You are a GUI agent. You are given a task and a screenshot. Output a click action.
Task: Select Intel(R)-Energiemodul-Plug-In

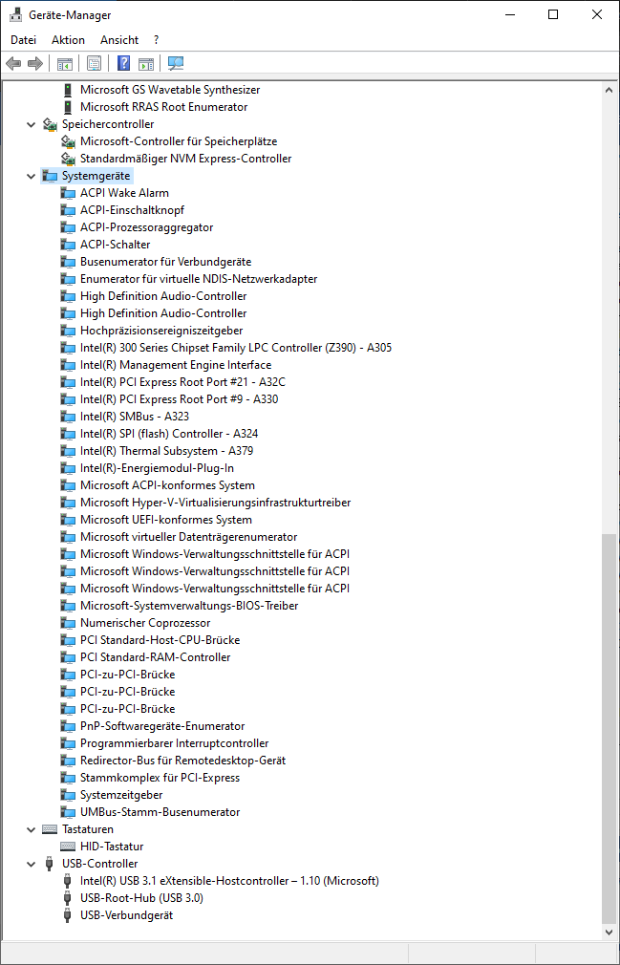click(x=157, y=468)
